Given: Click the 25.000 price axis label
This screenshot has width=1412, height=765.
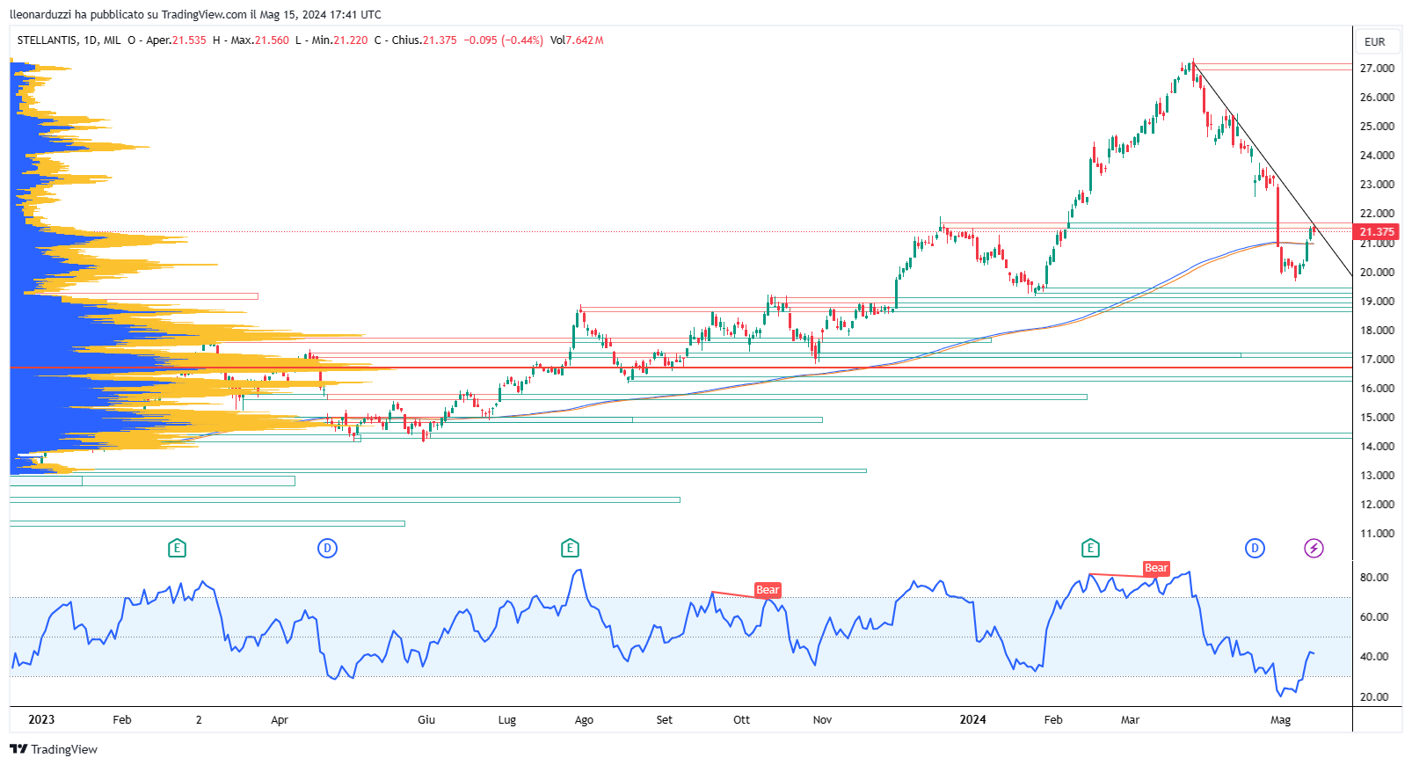Looking at the screenshot, I should coord(1377,127).
